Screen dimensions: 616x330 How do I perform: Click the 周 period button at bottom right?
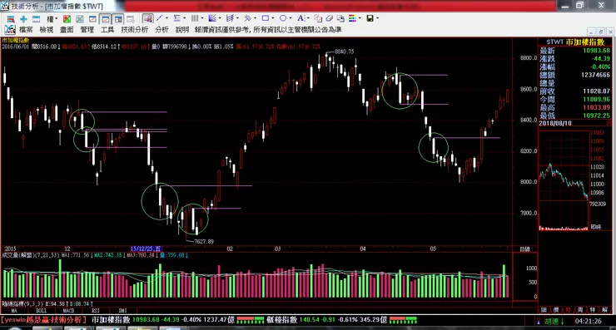click(x=580, y=310)
